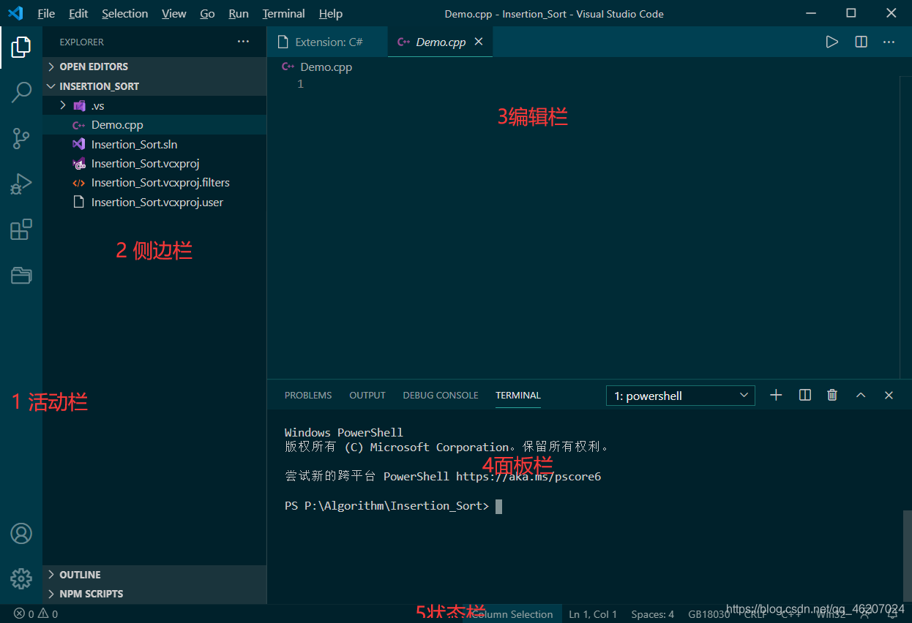This screenshot has width=912, height=623.
Task: Open the Source Control view
Action: click(x=21, y=138)
